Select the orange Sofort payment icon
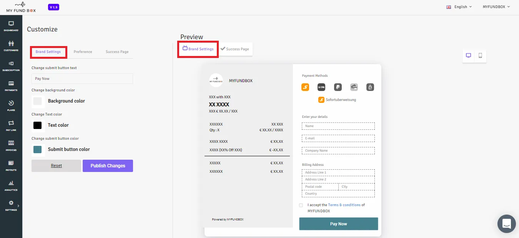 (305, 87)
